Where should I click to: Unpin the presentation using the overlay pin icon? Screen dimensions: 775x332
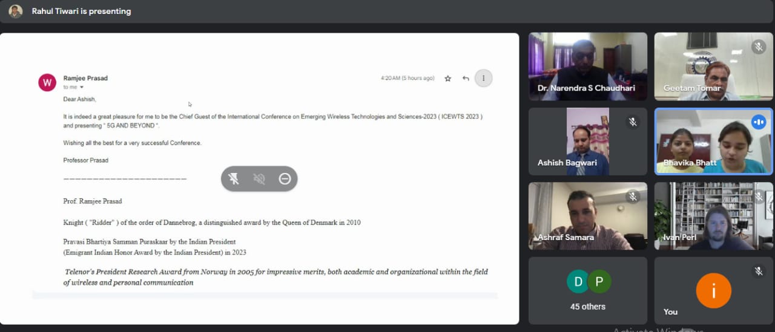click(234, 178)
